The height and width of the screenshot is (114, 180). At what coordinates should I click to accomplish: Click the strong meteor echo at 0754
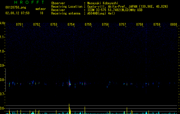(x=70, y=84)
